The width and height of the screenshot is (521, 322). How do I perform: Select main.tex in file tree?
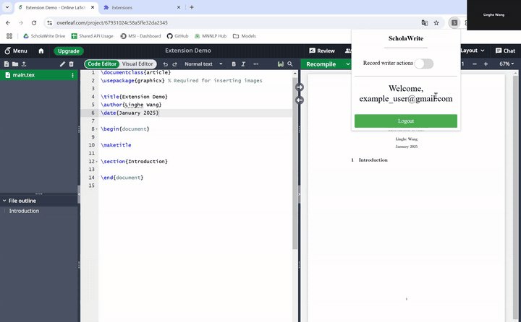click(39, 75)
